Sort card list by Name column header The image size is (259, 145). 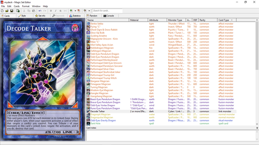coord(107,20)
